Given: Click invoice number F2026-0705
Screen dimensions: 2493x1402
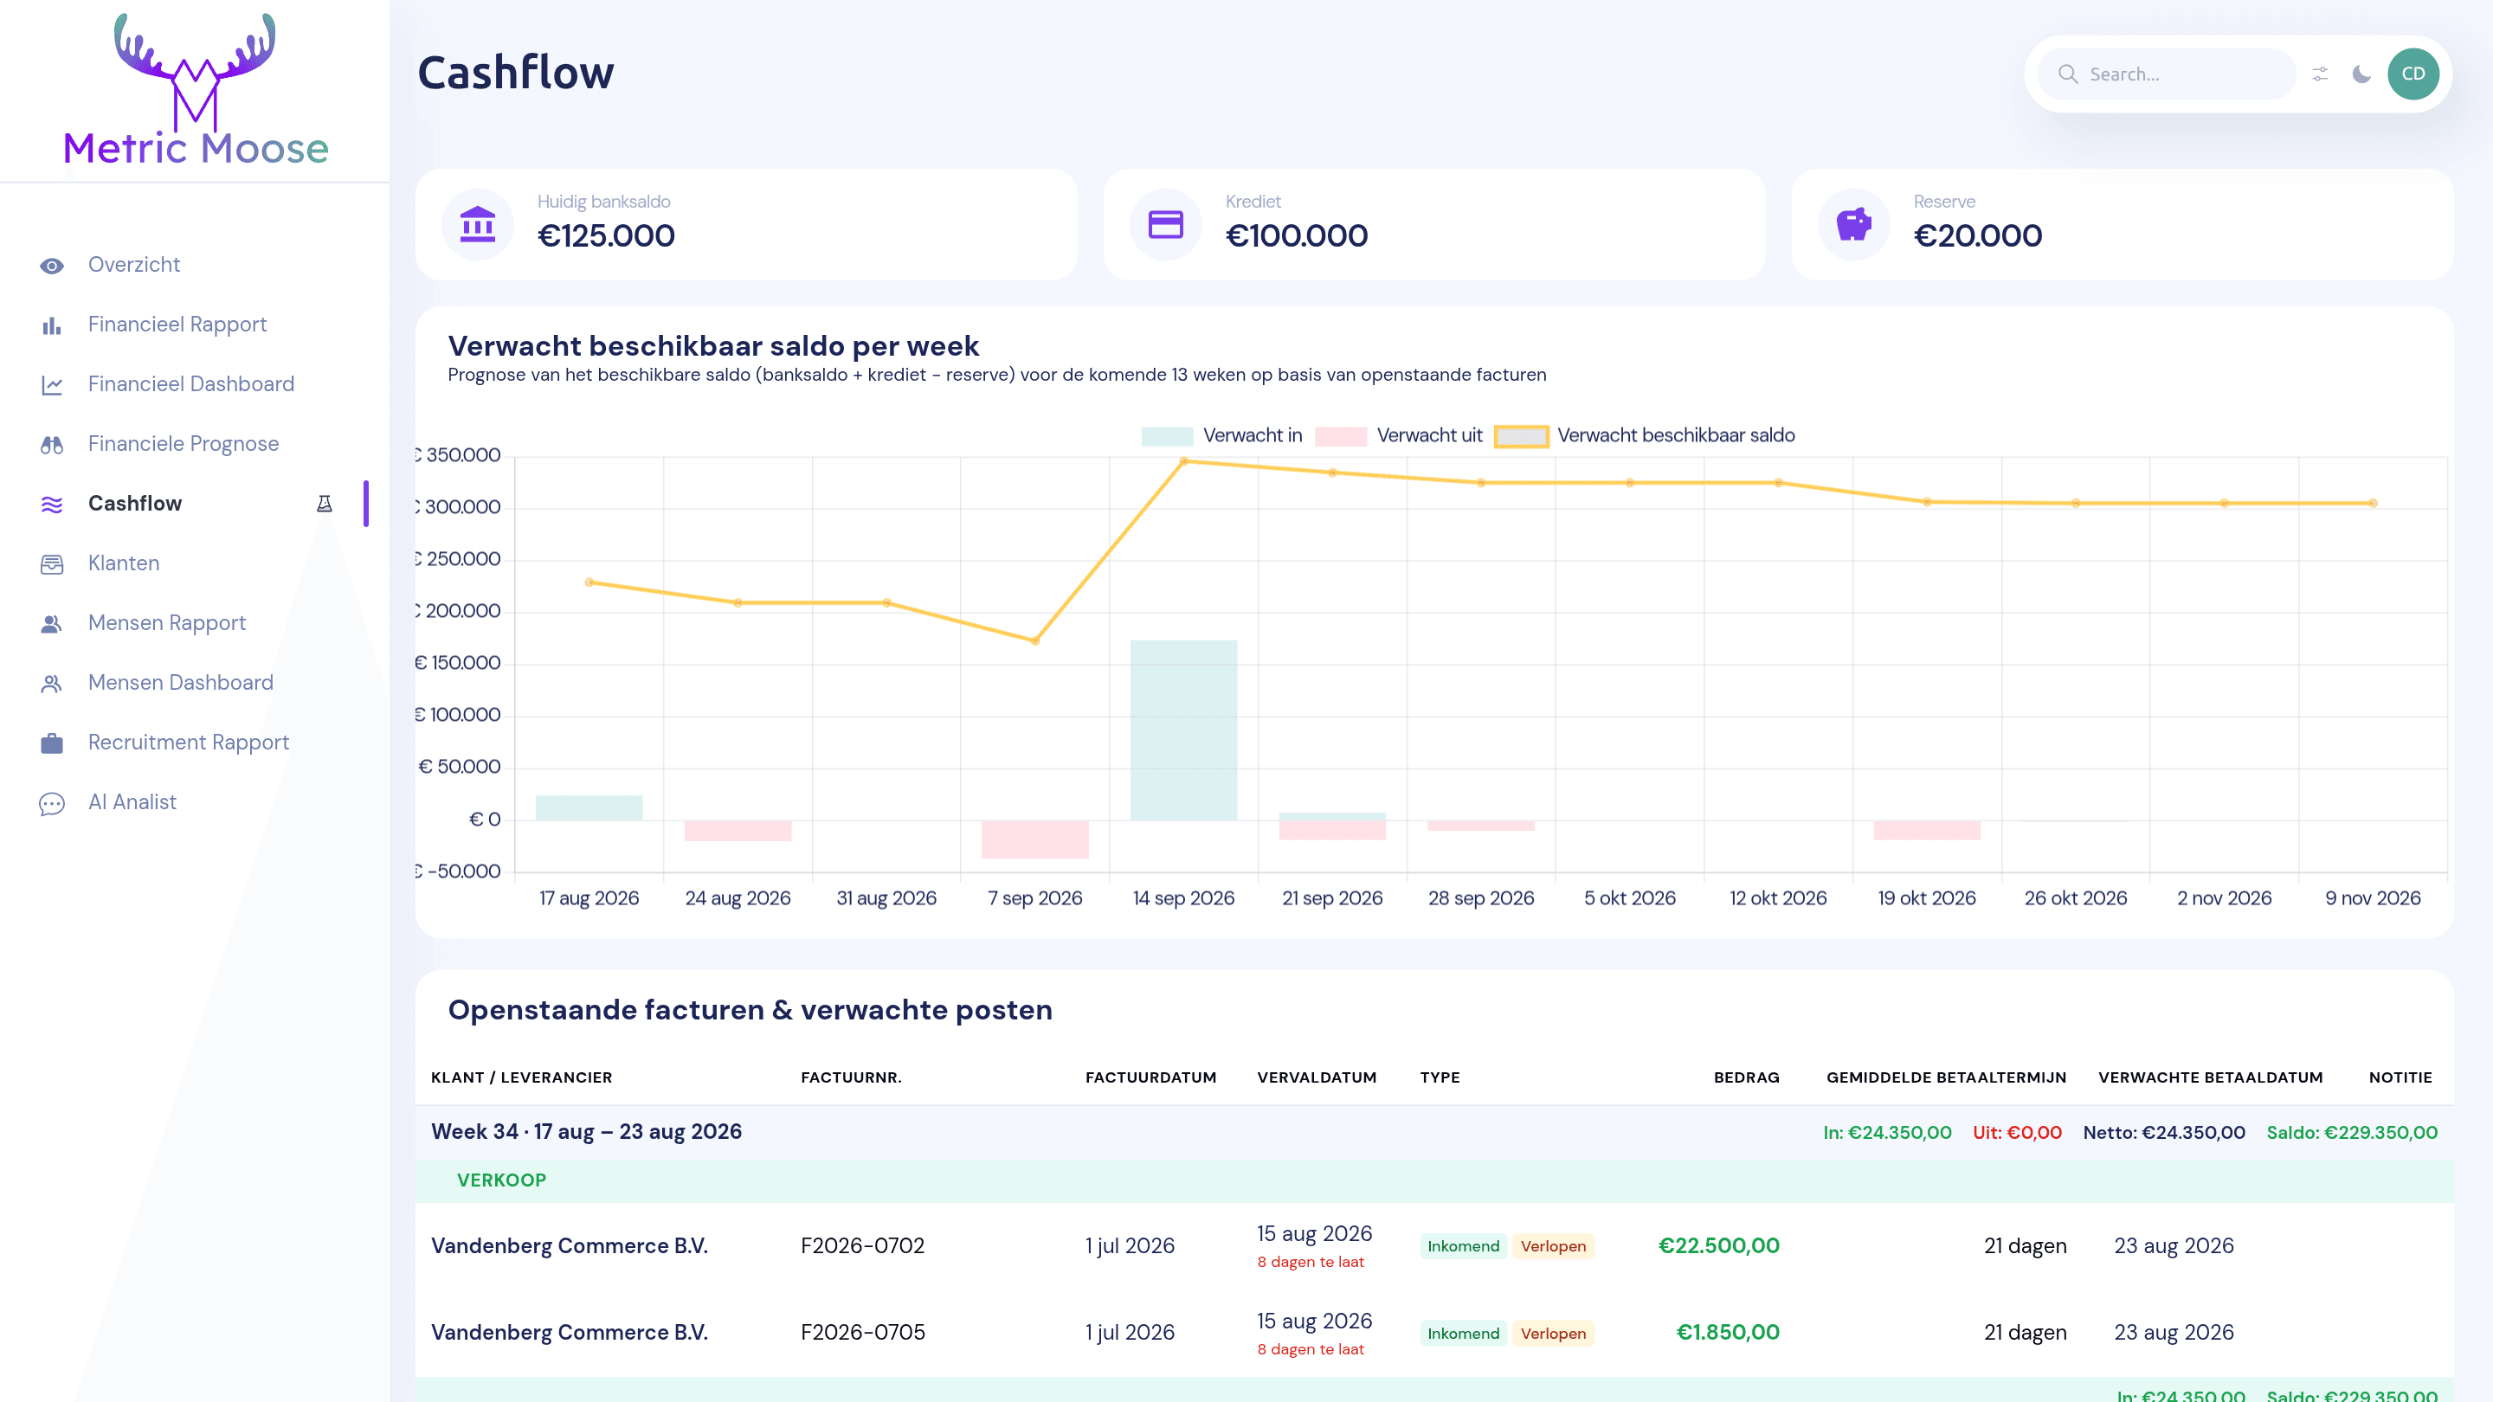Looking at the screenshot, I should [862, 1334].
